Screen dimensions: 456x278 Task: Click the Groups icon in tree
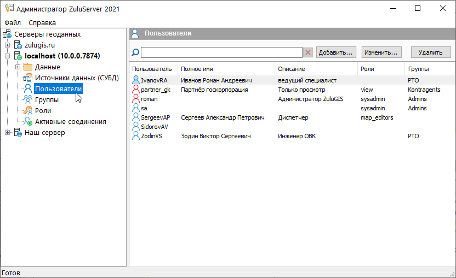click(x=28, y=100)
